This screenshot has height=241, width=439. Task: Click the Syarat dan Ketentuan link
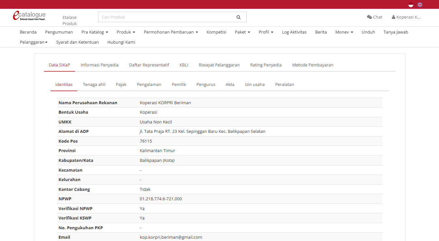tap(77, 42)
